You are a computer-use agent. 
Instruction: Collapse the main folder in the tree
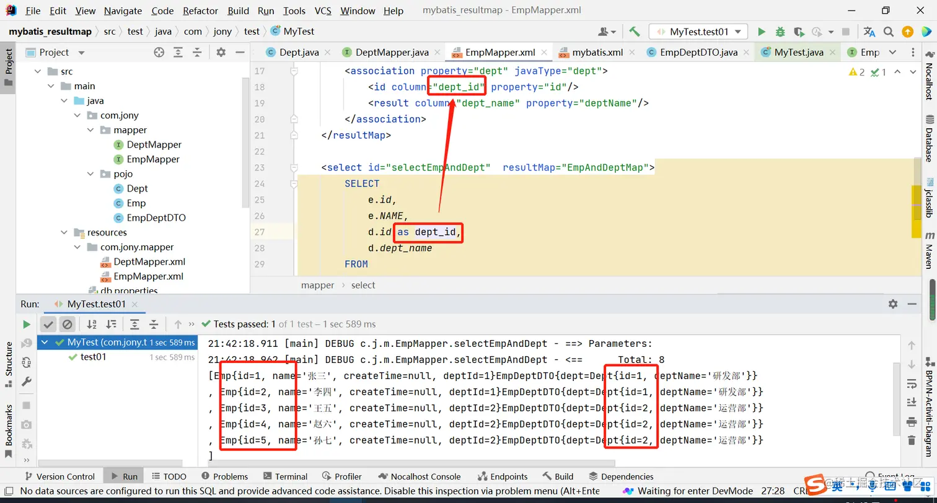click(50, 86)
